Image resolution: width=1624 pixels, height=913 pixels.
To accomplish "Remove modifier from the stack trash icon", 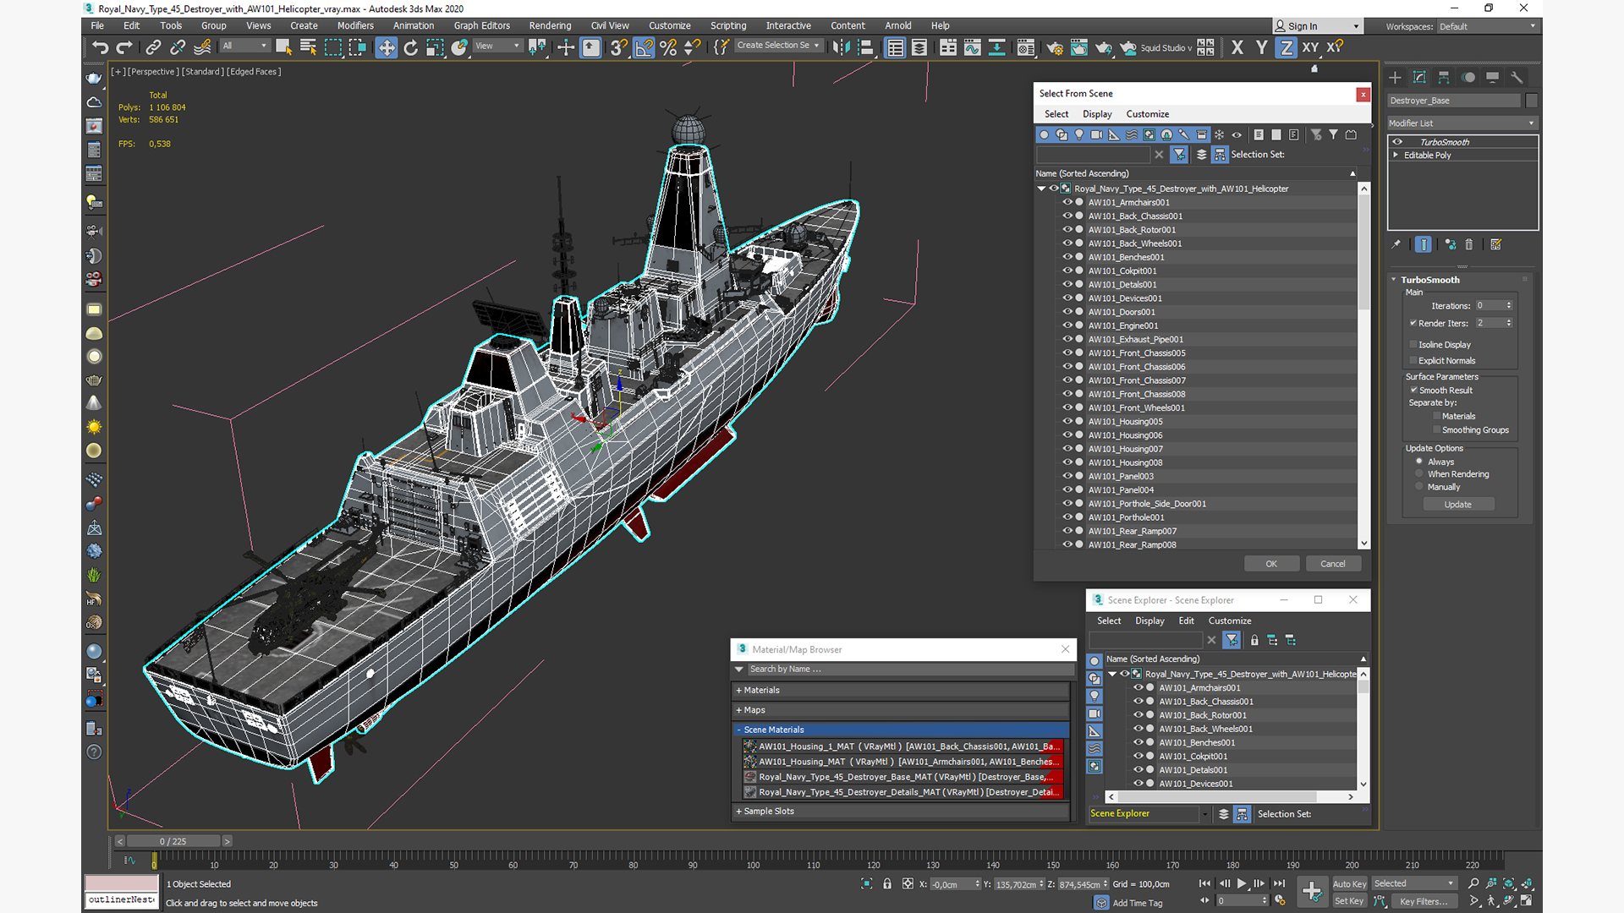I will pos(1469,244).
